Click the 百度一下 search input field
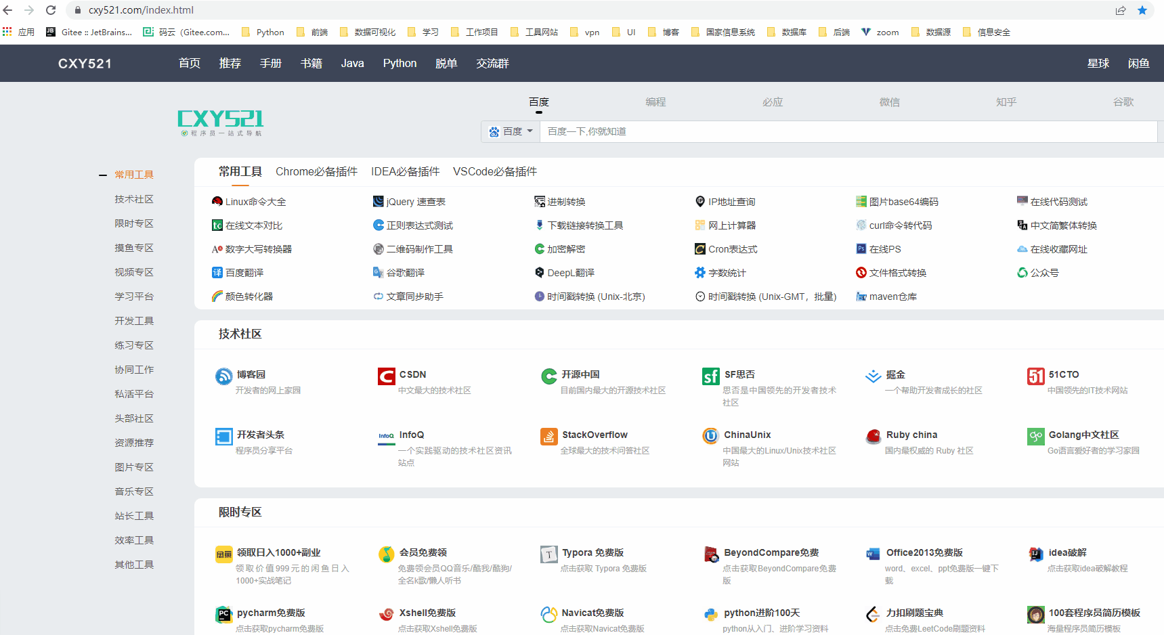Screen dimensions: 1164x635 (x=848, y=131)
